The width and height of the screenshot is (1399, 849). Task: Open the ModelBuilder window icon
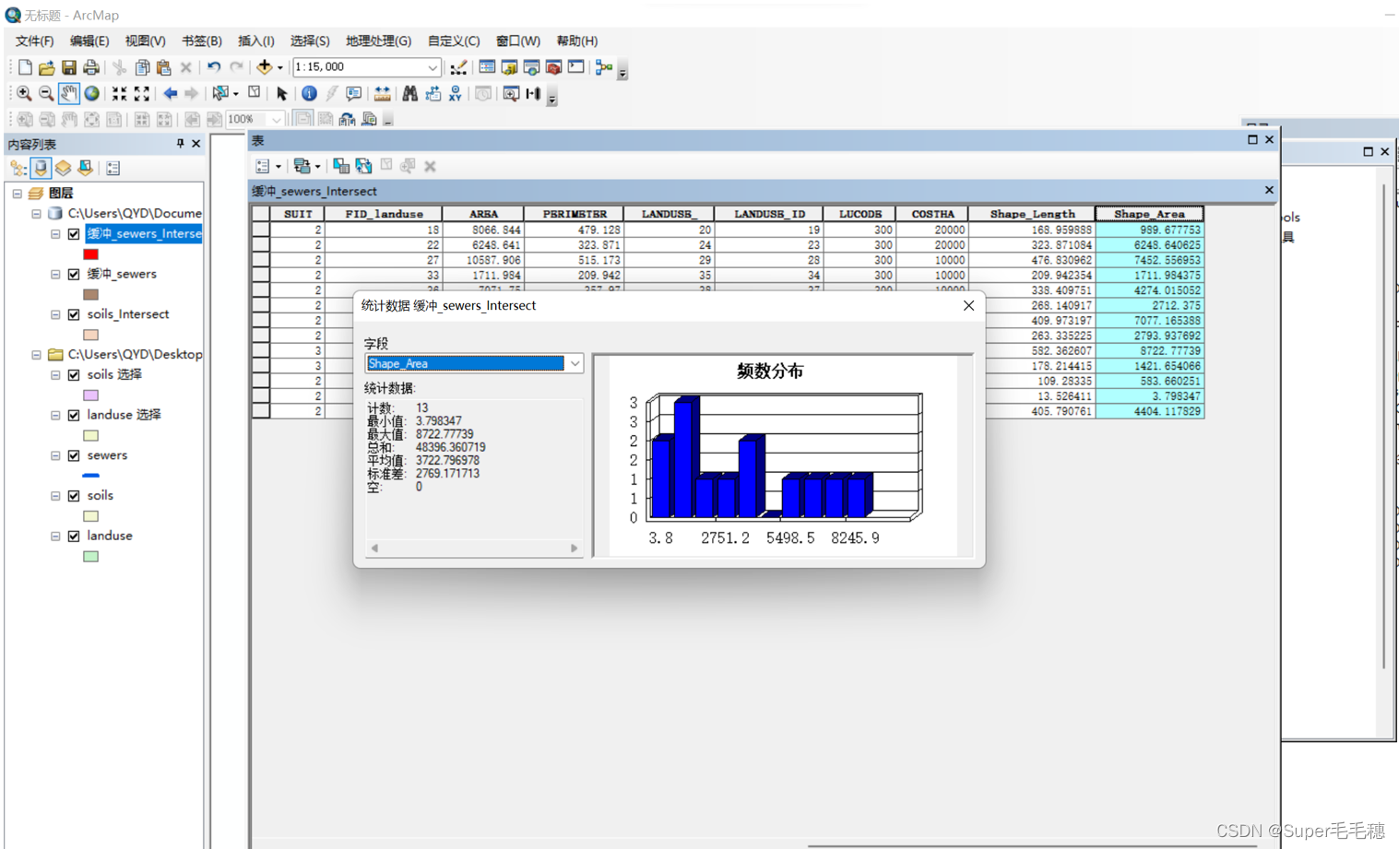point(604,67)
